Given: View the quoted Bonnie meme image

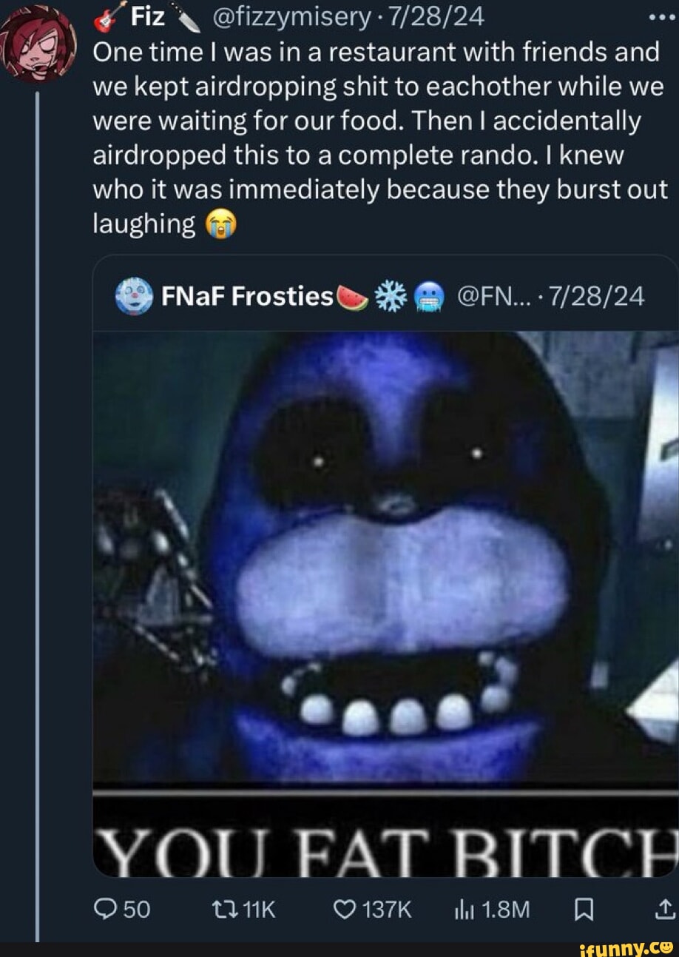Looking at the screenshot, I should point(385,602).
